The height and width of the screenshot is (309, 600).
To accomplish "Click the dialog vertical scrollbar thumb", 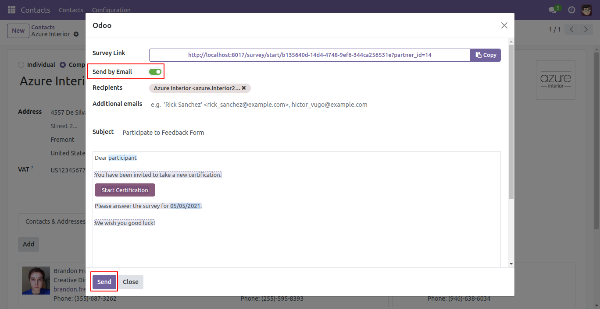I will pyautogui.click(x=511, y=121).
